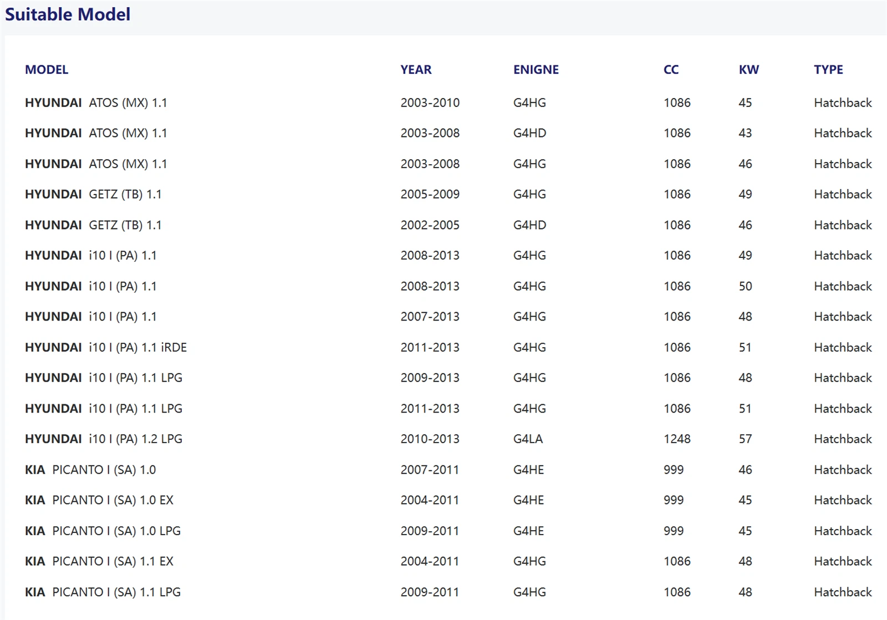Image resolution: width=887 pixels, height=620 pixels.
Task: Click KW value '50' in i10 row
Action: 745,286
